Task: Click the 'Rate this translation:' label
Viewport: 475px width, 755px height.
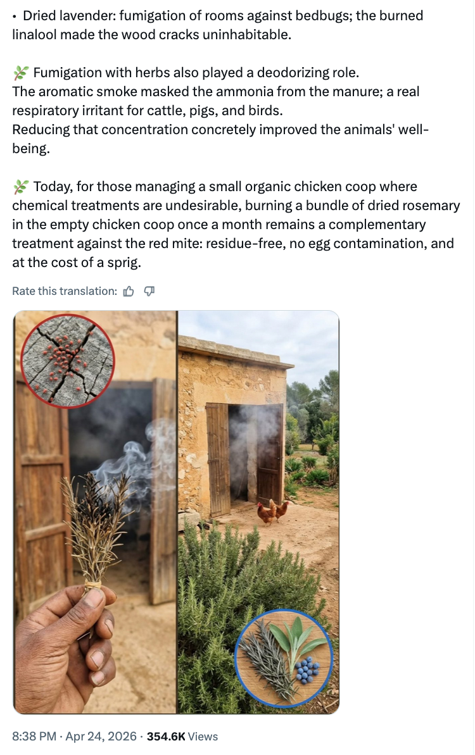Action: click(x=65, y=291)
